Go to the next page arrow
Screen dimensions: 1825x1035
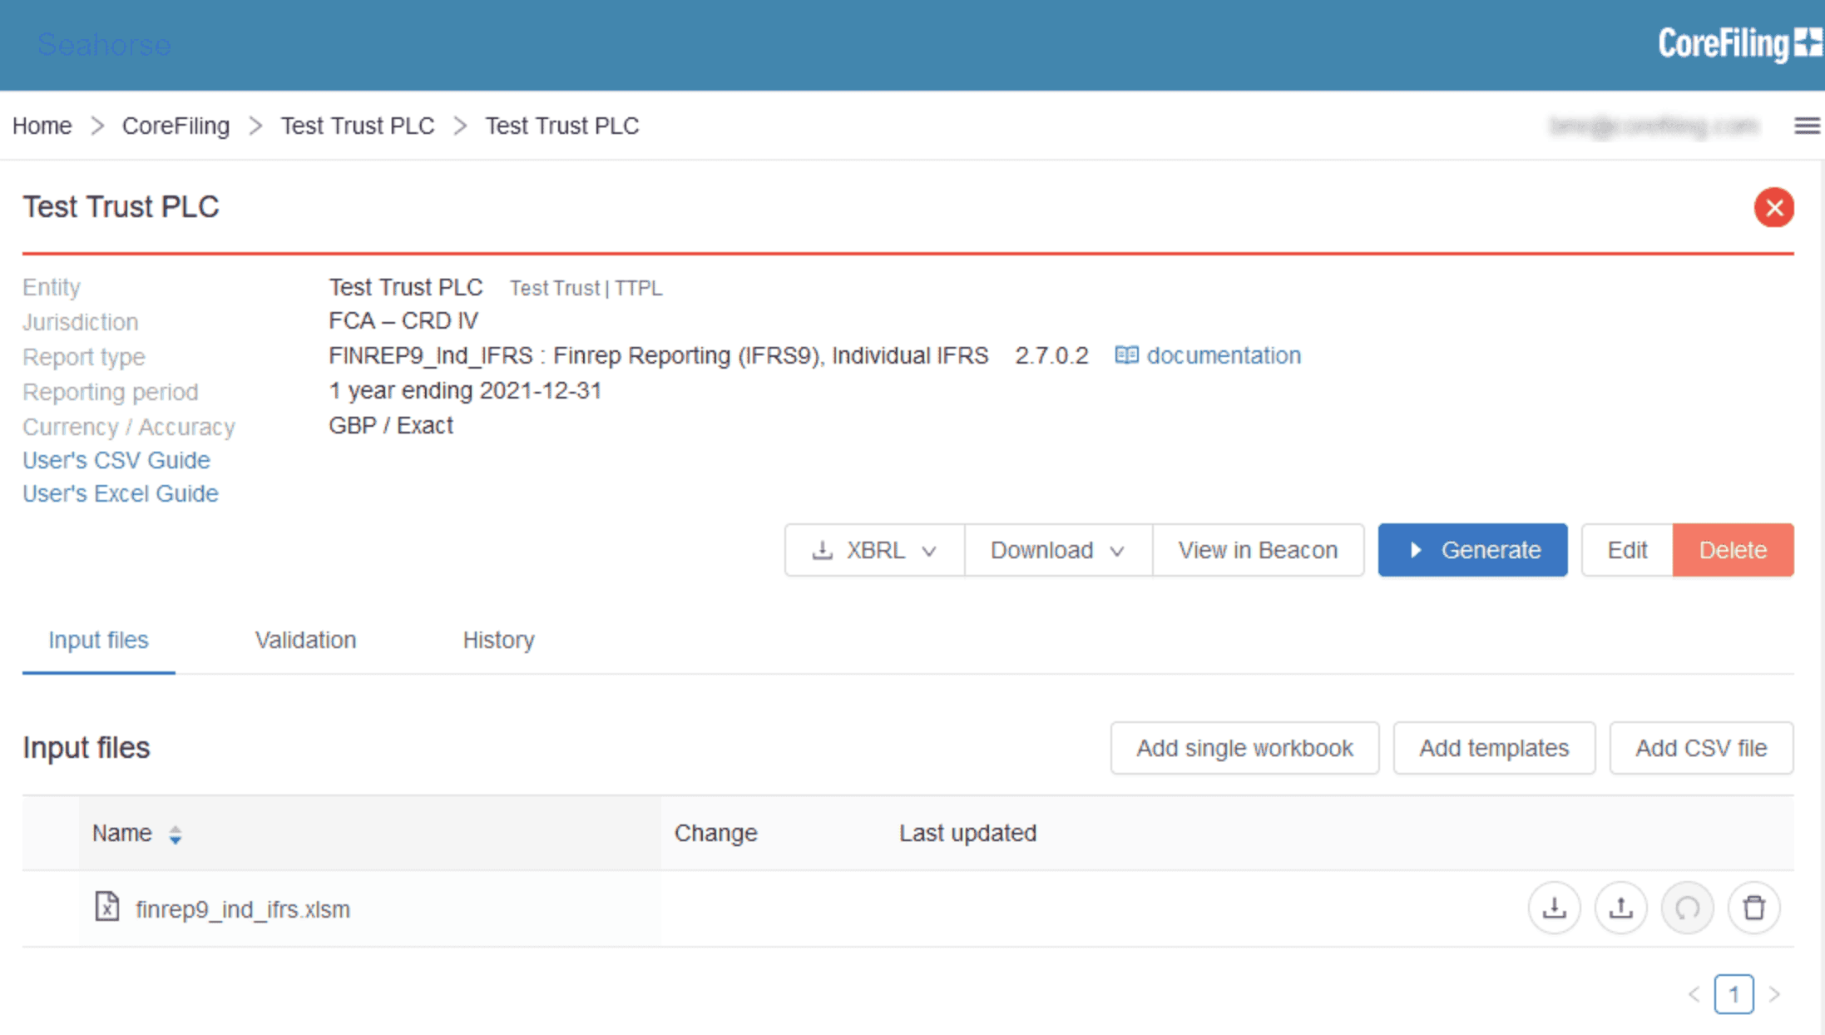click(x=1774, y=994)
